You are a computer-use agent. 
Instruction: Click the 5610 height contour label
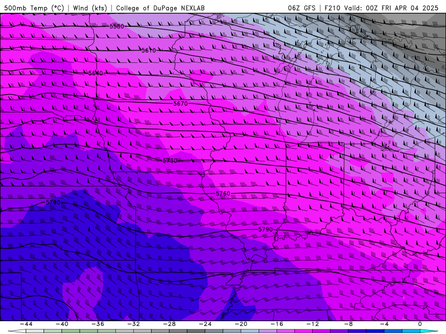point(149,51)
